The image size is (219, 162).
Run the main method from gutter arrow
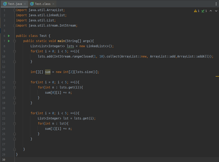tap(9, 41)
